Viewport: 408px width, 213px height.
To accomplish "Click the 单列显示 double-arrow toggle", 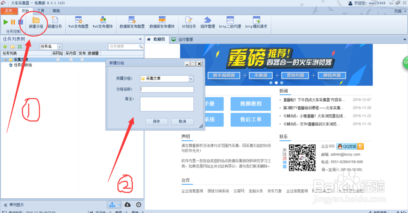I will click(5, 205).
